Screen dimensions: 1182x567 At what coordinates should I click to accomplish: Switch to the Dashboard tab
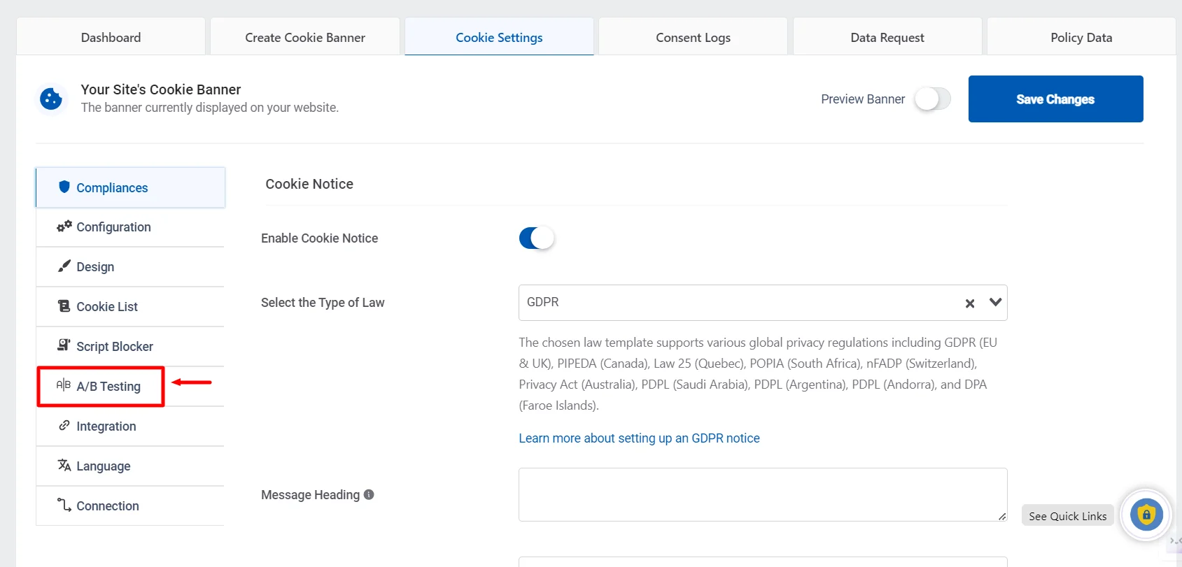(111, 37)
